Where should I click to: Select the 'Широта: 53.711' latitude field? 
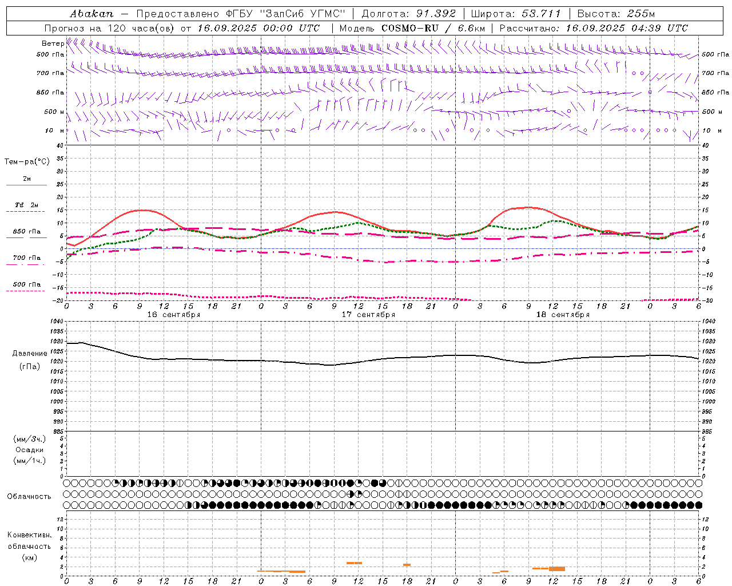[516, 14]
